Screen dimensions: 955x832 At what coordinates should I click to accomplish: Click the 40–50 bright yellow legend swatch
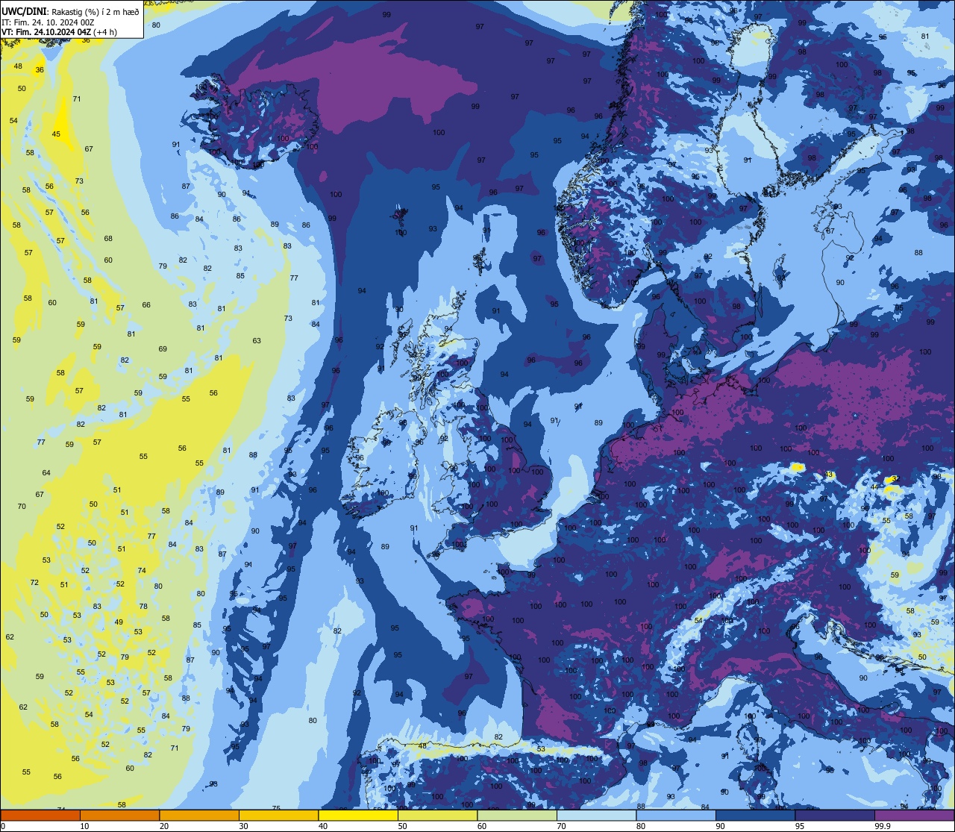point(358,815)
